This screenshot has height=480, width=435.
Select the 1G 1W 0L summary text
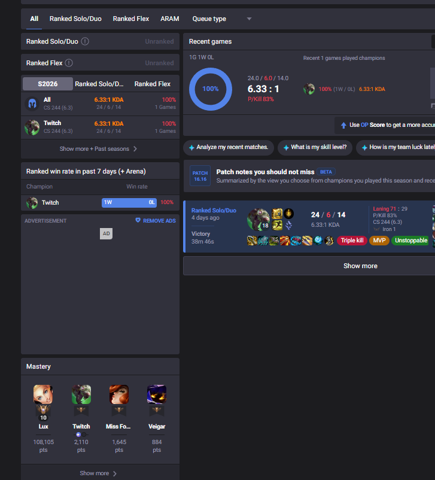click(202, 57)
